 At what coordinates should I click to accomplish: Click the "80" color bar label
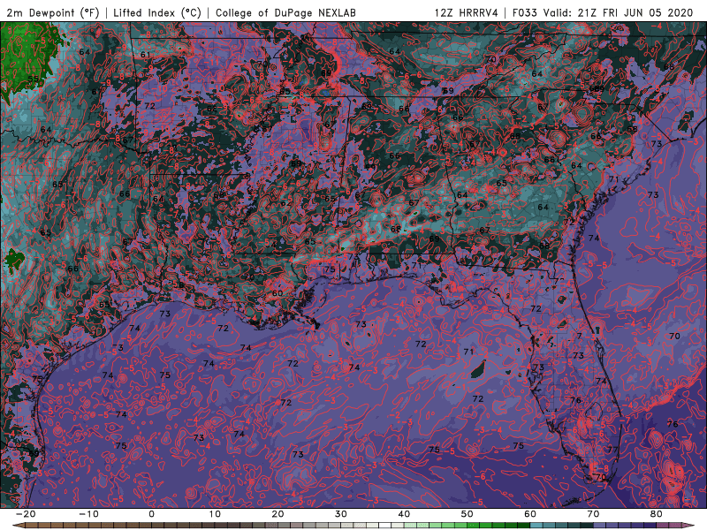click(657, 514)
